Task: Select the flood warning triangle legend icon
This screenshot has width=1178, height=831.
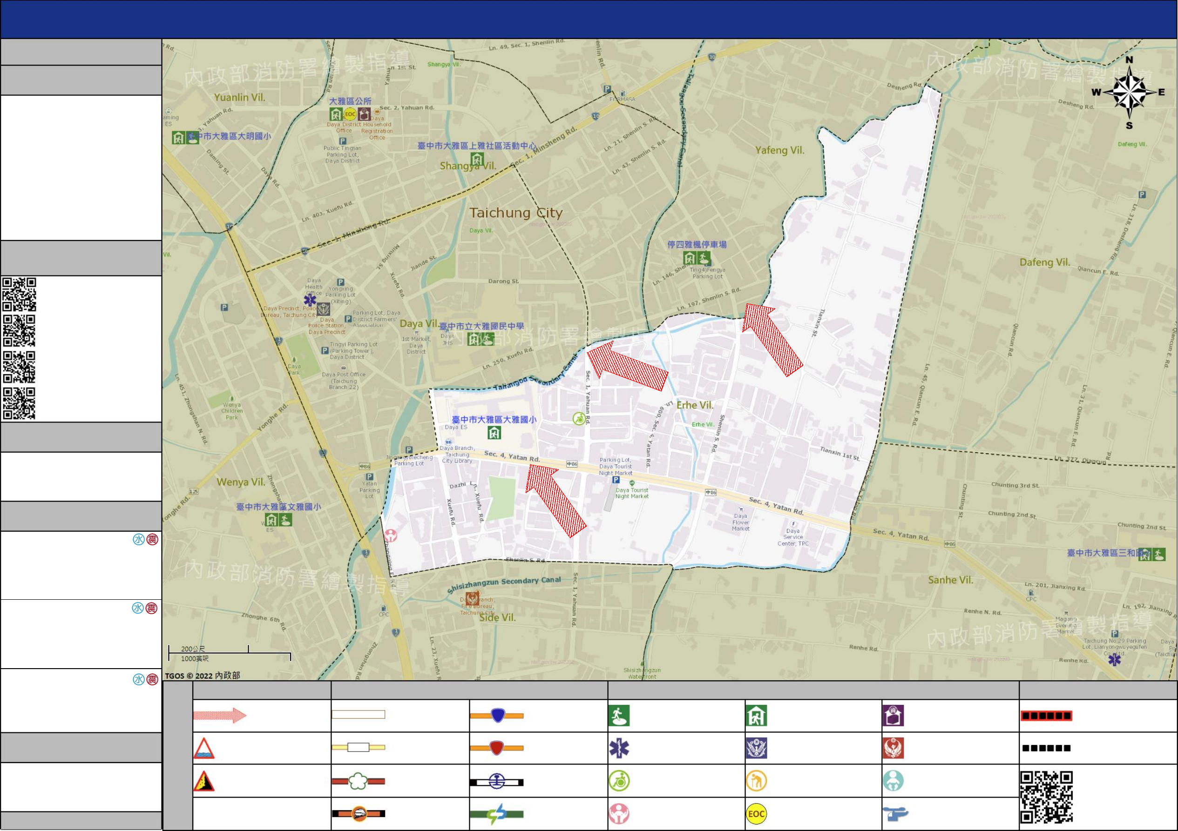Action: (x=203, y=749)
